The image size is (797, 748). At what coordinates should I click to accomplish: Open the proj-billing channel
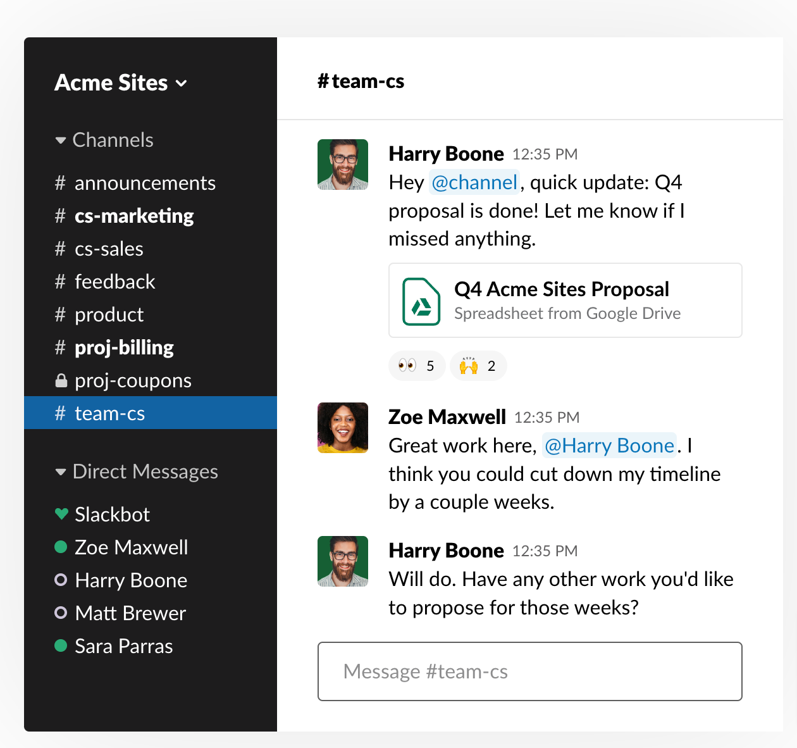click(124, 347)
